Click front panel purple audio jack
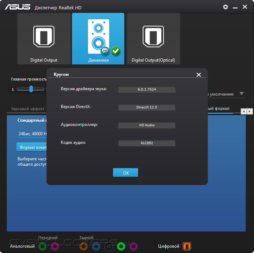 (x=55, y=246)
